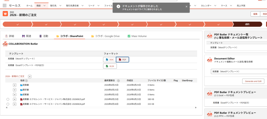267x119 pixels.
Task: Click the PPTX → PDF生成 preview panel logo
Action: [210, 114]
